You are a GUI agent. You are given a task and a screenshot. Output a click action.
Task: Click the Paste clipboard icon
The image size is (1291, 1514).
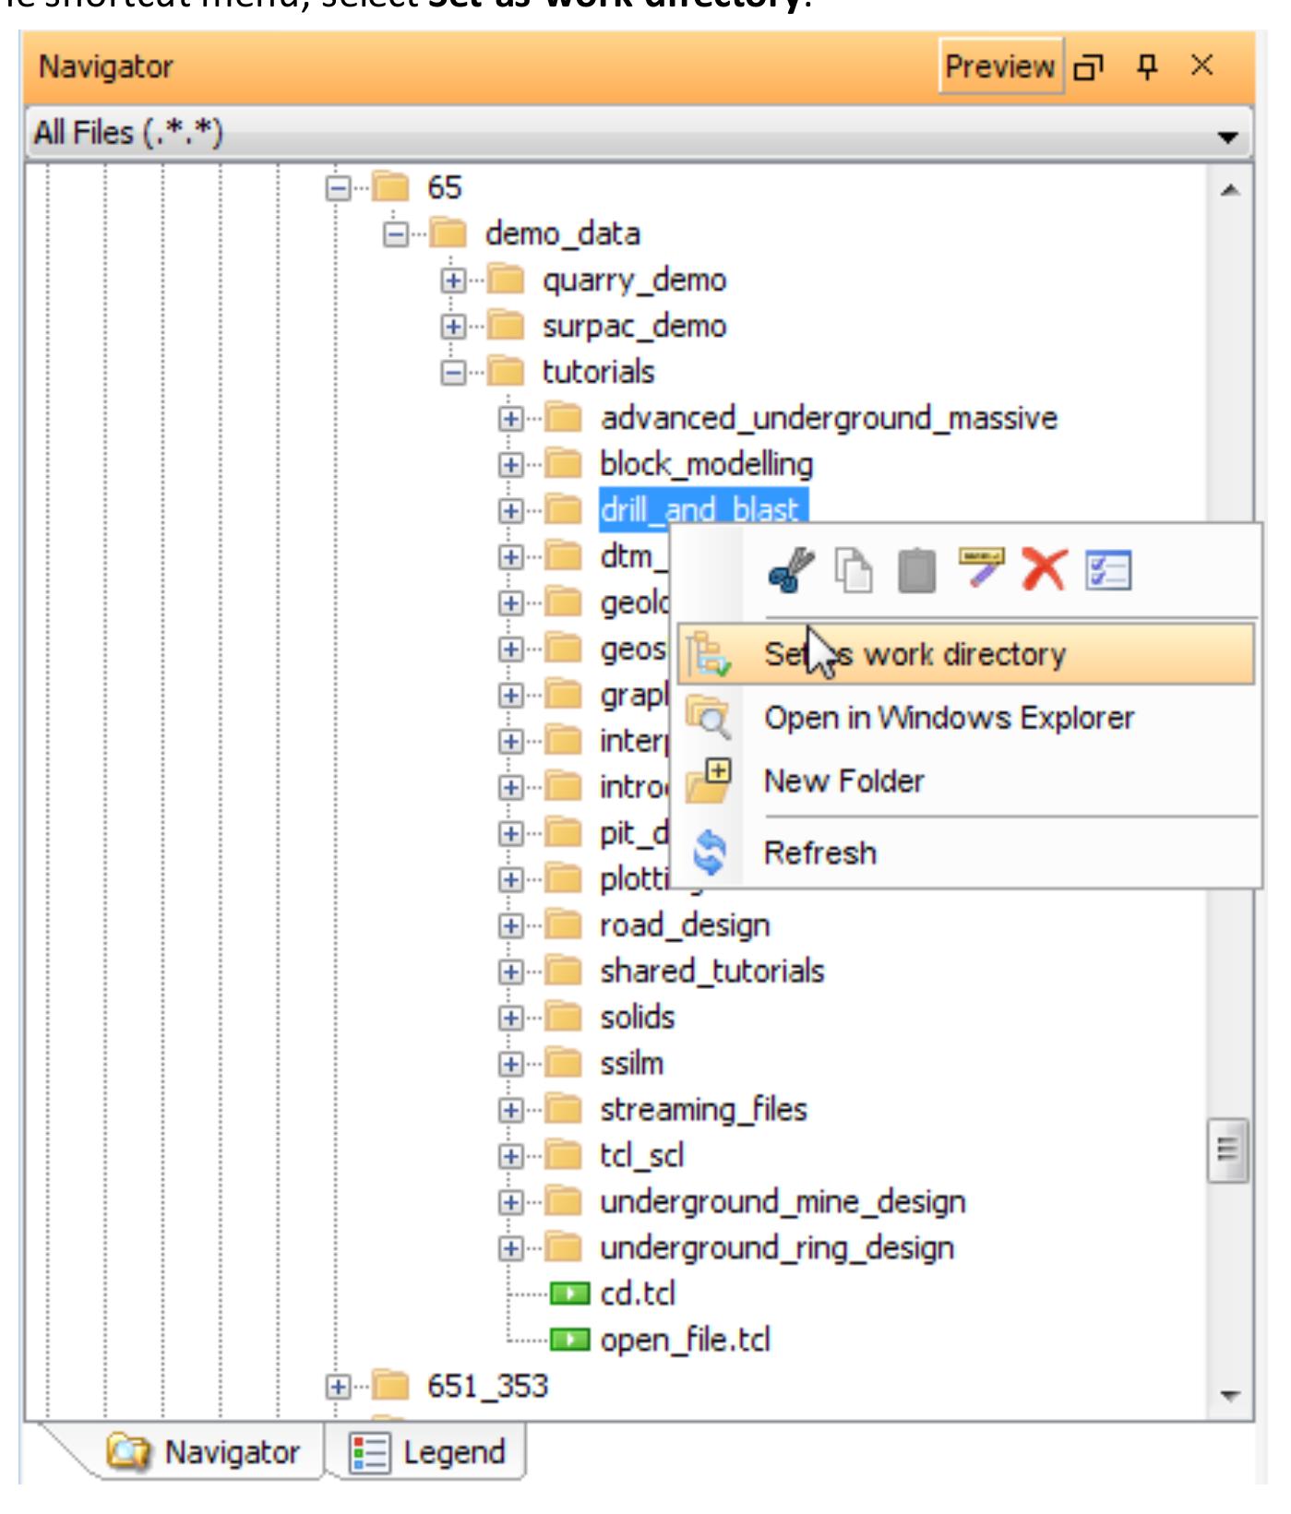[916, 569]
